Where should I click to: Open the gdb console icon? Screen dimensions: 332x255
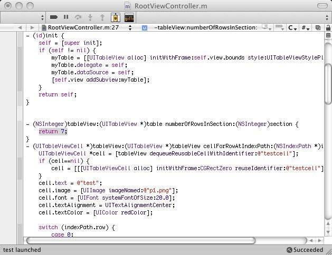(129, 17)
